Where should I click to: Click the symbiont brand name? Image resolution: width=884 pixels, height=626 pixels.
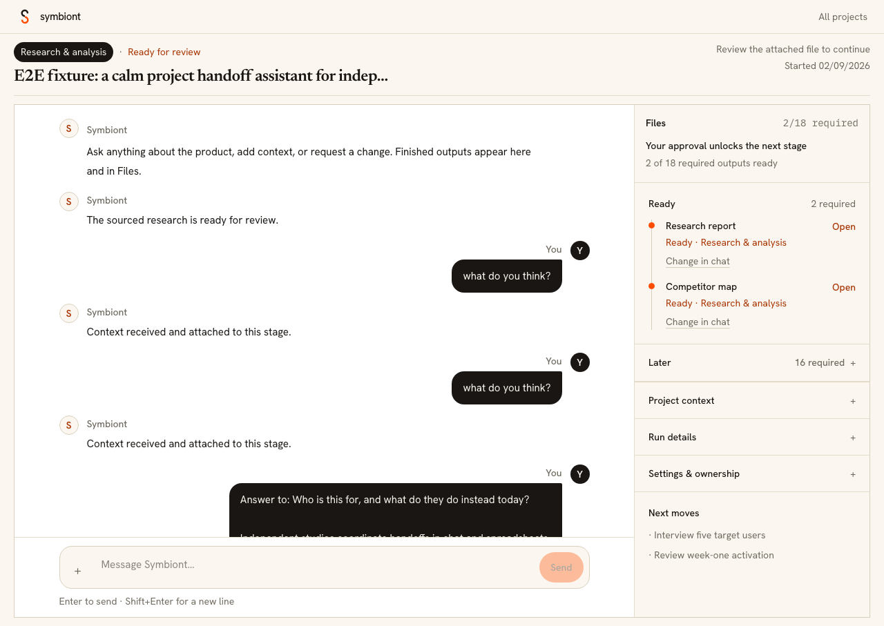click(x=60, y=17)
